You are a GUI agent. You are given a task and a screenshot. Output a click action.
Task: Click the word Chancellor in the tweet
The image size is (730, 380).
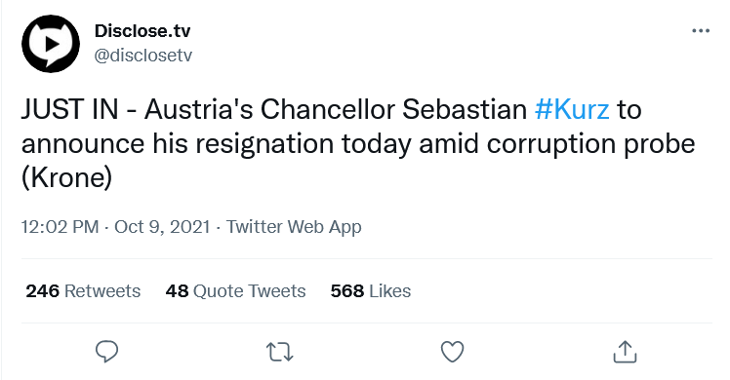click(x=327, y=110)
